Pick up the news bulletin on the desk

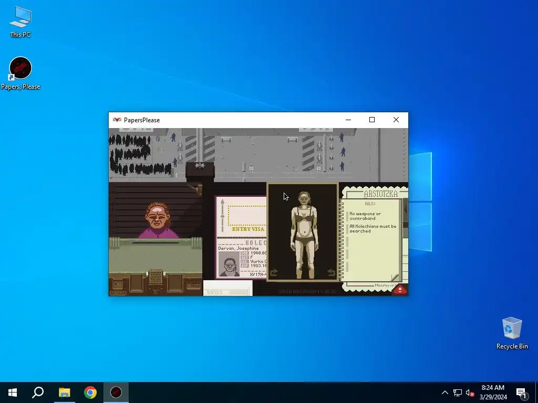tap(228, 288)
